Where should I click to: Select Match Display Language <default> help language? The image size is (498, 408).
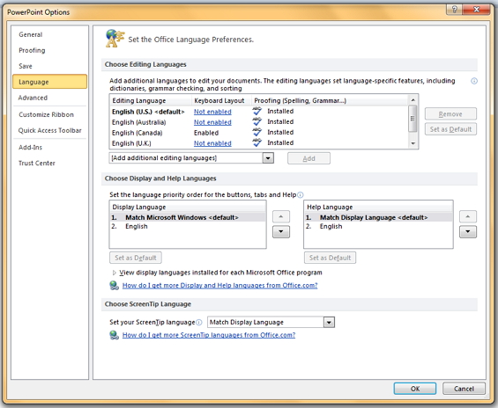point(378,217)
